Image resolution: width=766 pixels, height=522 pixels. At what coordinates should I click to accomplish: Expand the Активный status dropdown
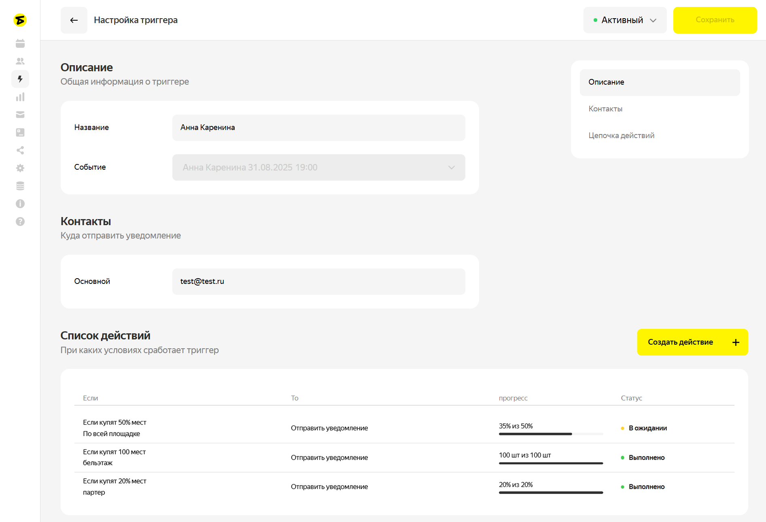point(625,20)
